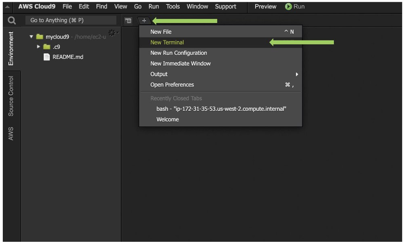Switch to the Environment side tab
Screen dimensions: 405x245
(11, 48)
